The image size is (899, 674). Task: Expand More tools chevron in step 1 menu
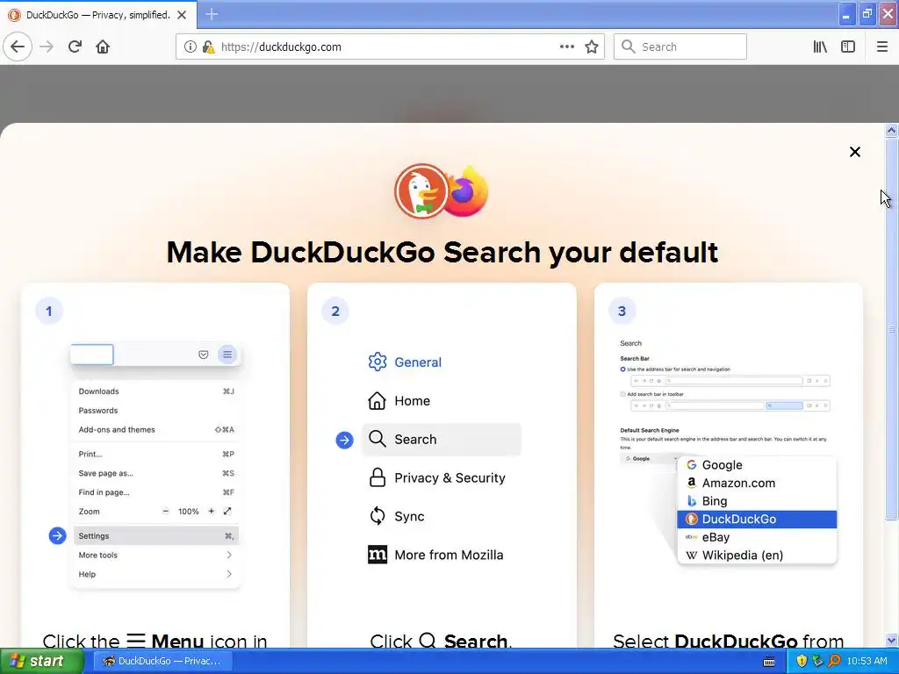click(x=229, y=555)
